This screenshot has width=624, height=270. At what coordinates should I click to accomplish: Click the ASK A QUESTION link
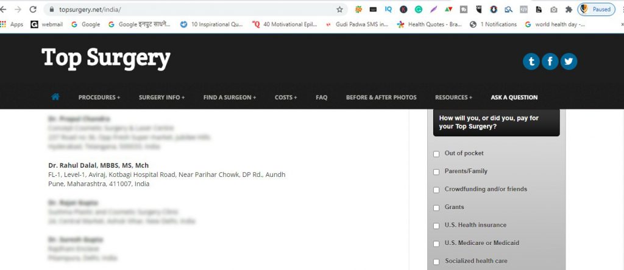point(514,97)
